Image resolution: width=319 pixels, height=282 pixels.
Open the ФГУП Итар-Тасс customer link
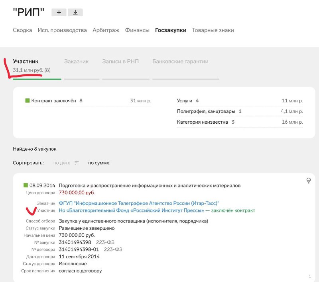click(x=139, y=203)
